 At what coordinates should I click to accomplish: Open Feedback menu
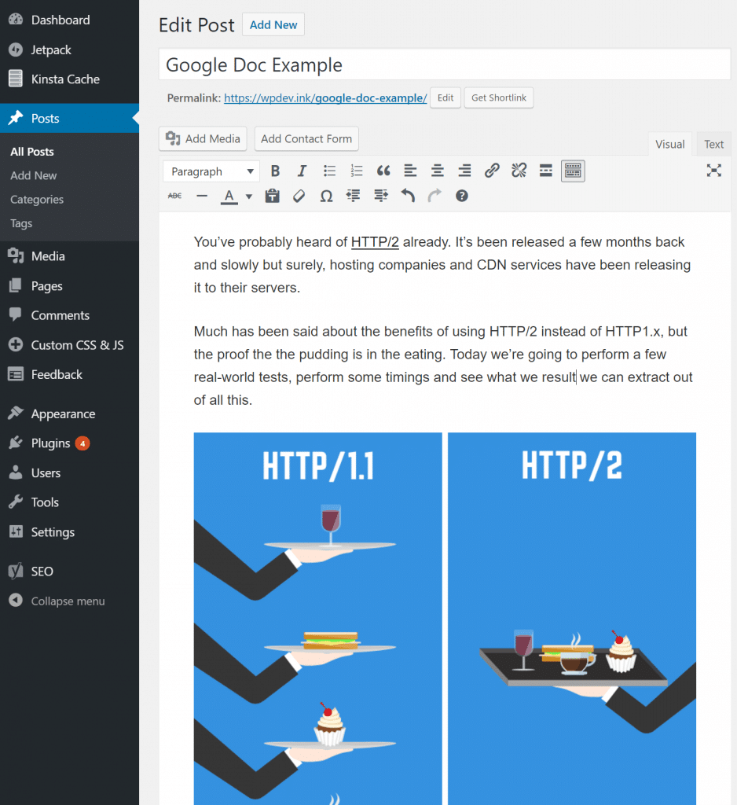[x=69, y=374]
